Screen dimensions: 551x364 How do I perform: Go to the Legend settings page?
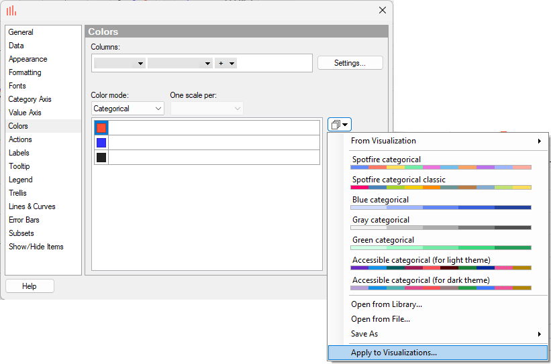click(x=21, y=180)
